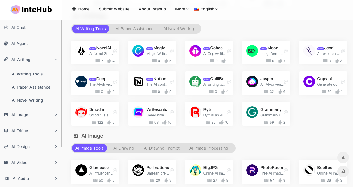
Task: Open the English language dropdown
Action: [206, 9]
